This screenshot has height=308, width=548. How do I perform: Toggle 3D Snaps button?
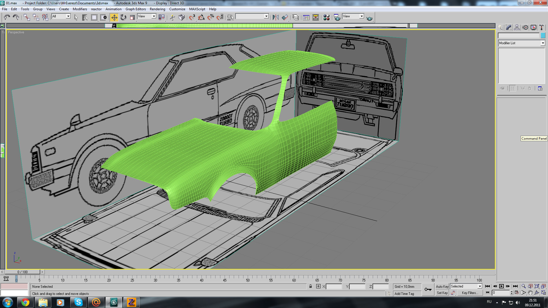click(192, 18)
